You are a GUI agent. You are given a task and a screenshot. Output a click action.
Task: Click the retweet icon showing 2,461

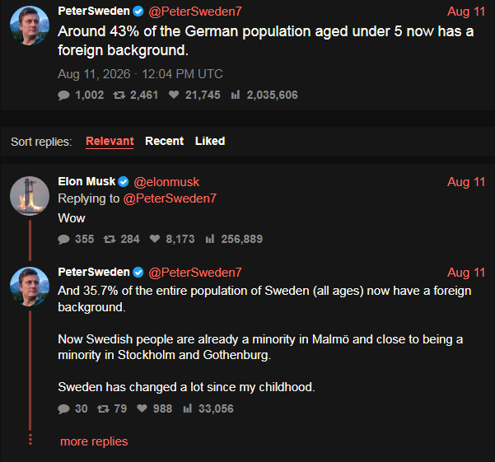click(119, 95)
